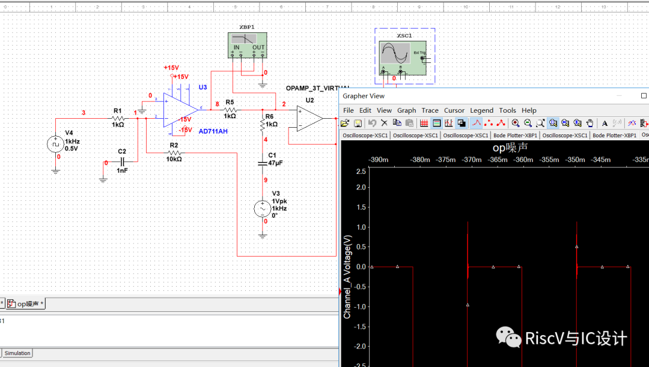Select the Simulation tab at the bottom
649x367 pixels.
[17, 353]
